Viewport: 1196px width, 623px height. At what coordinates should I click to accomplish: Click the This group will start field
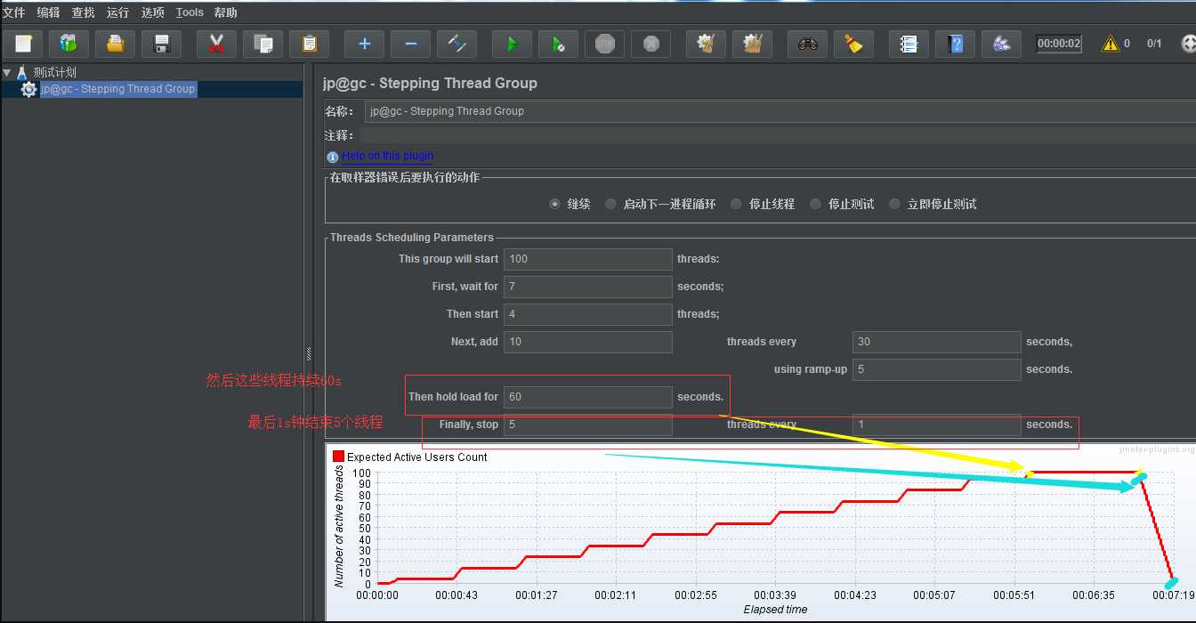coord(587,259)
